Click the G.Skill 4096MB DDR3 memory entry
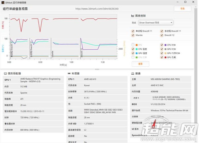The image size is (199, 143). (169, 98)
